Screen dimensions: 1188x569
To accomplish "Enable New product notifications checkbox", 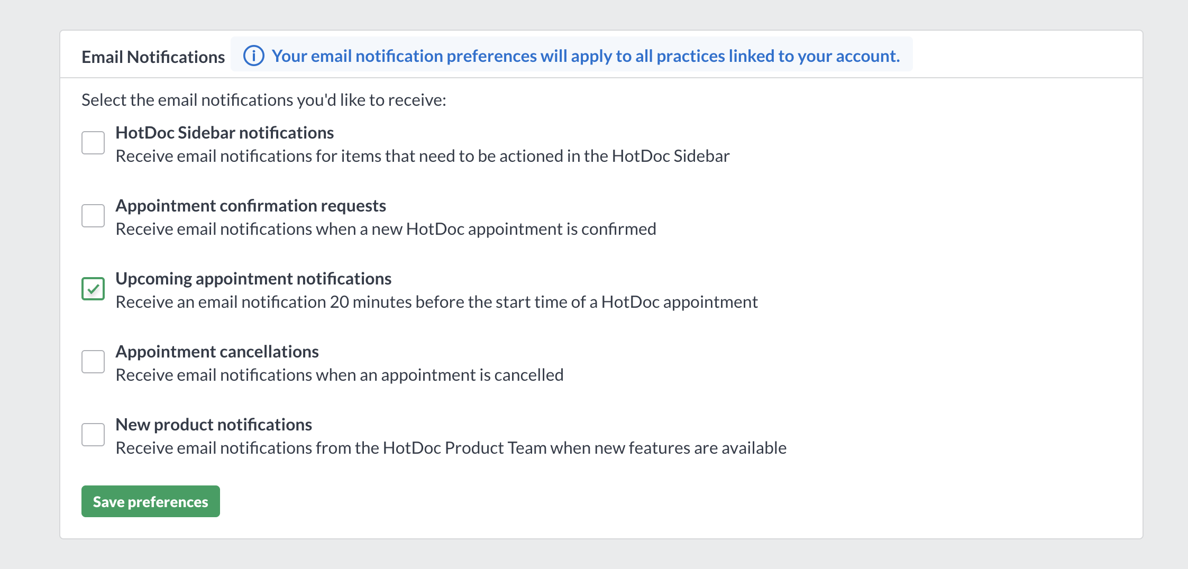I will [93, 435].
